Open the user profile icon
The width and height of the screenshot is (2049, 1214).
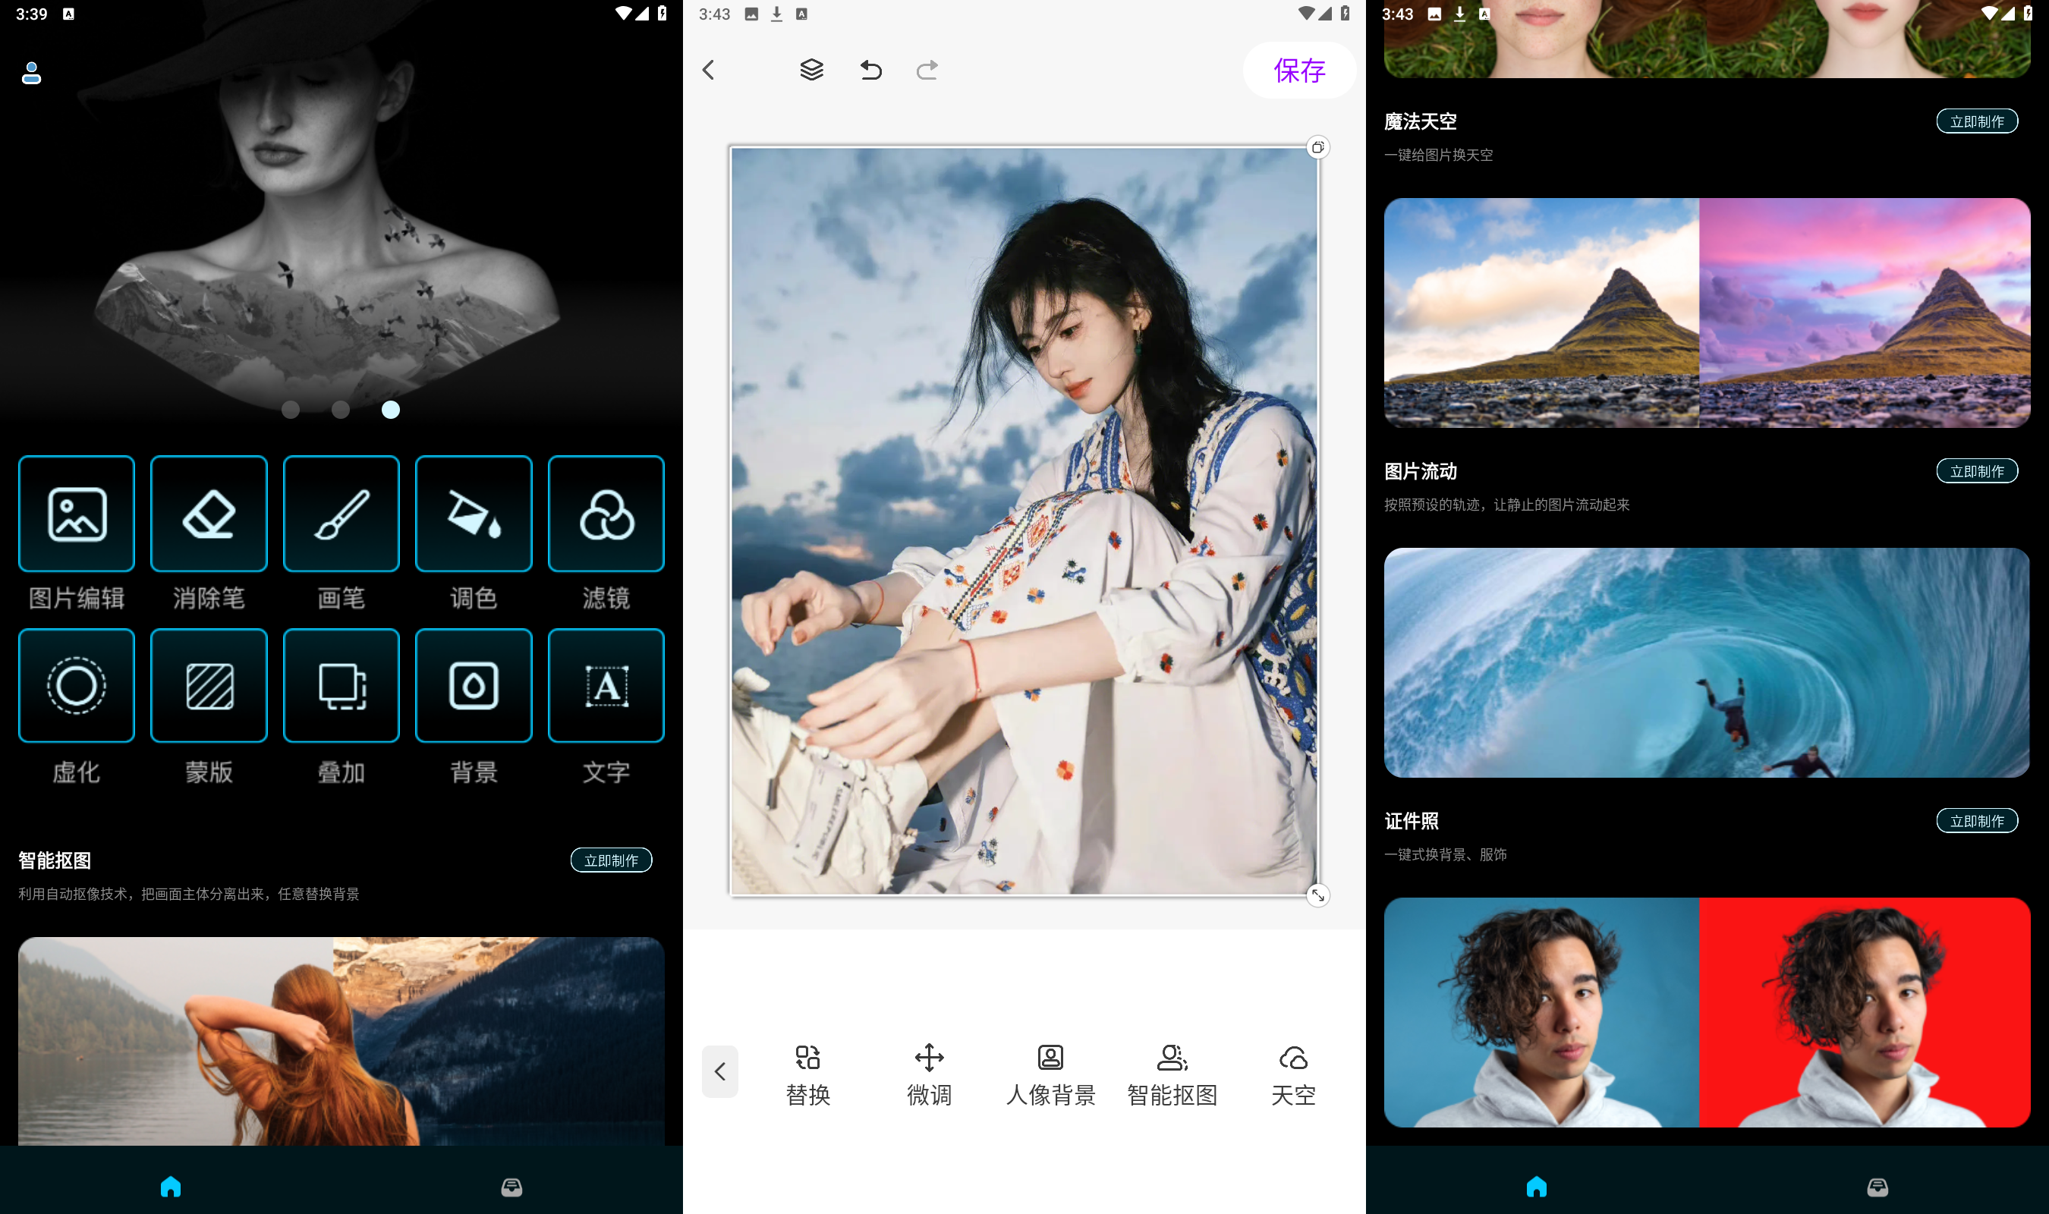coord(31,73)
